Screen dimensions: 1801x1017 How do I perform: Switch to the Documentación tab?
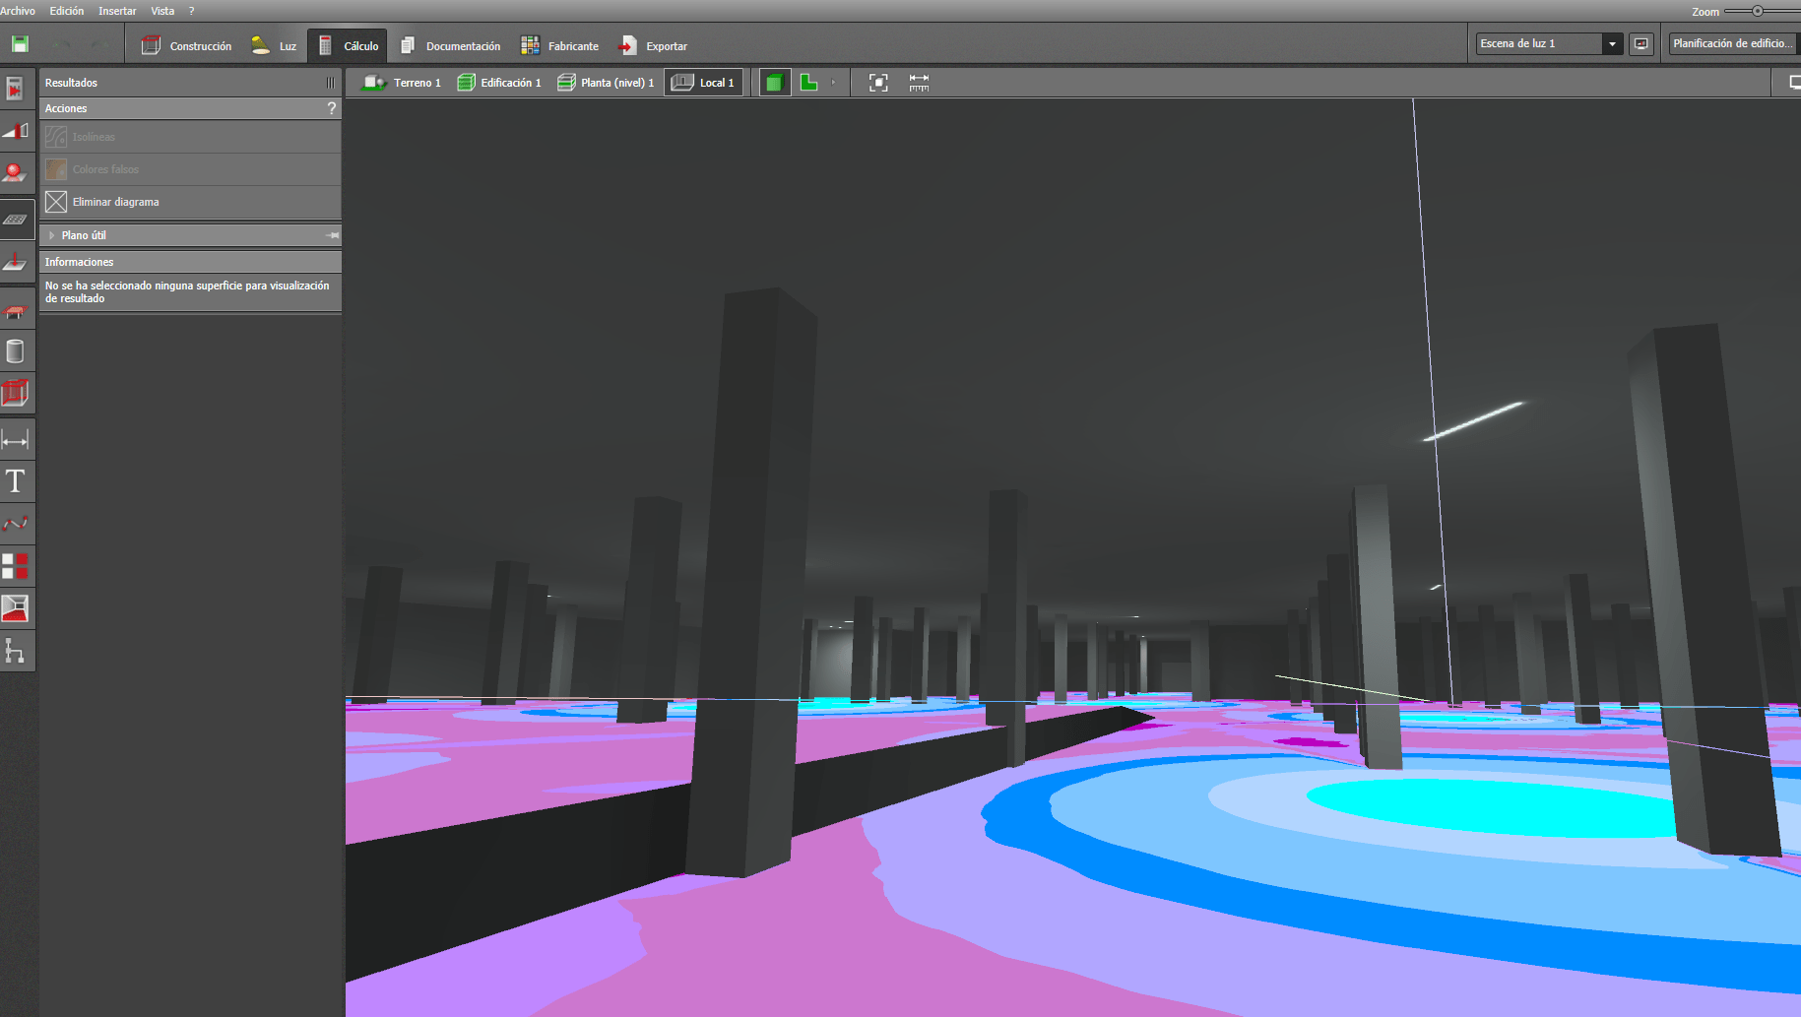coord(451,46)
